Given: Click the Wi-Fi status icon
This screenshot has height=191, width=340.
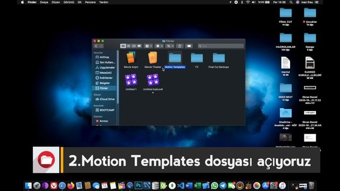Looking at the screenshot, I should [x=248, y=2].
